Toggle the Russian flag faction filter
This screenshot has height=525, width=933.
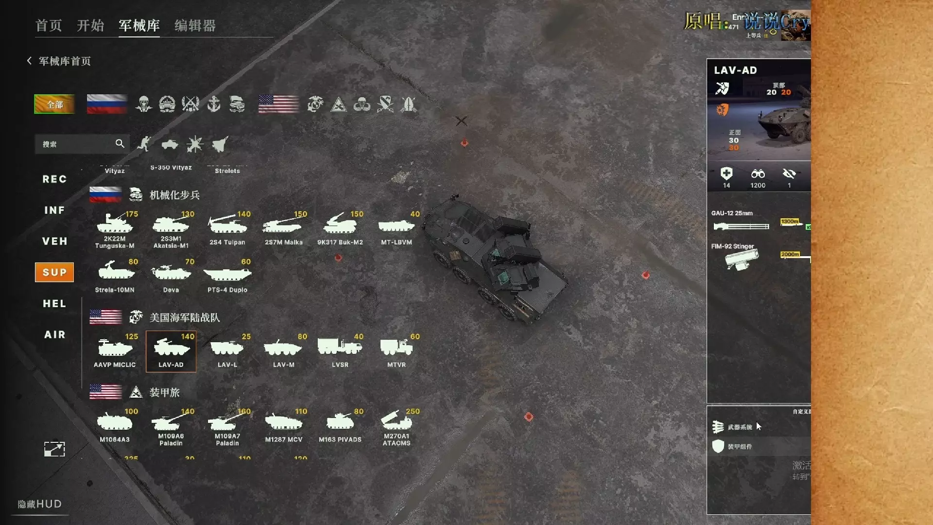pyautogui.click(x=107, y=104)
